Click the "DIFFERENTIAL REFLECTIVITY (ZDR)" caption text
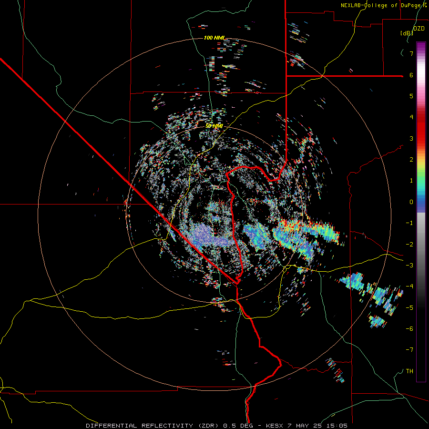 [x=153, y=426]
